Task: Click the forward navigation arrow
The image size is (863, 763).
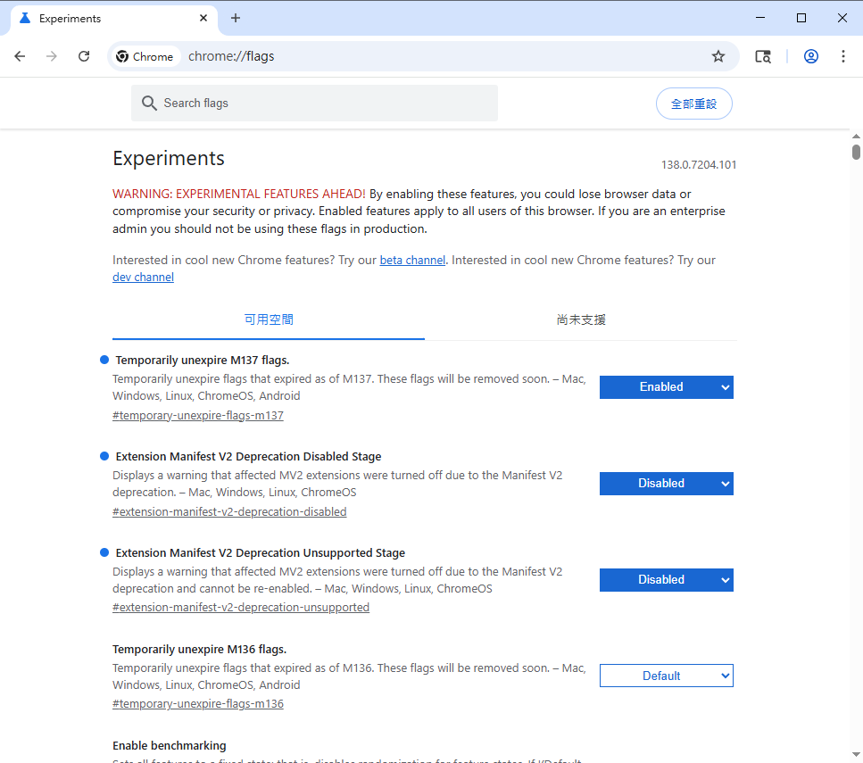Action: pyautogui.click(x=52, y=56)
